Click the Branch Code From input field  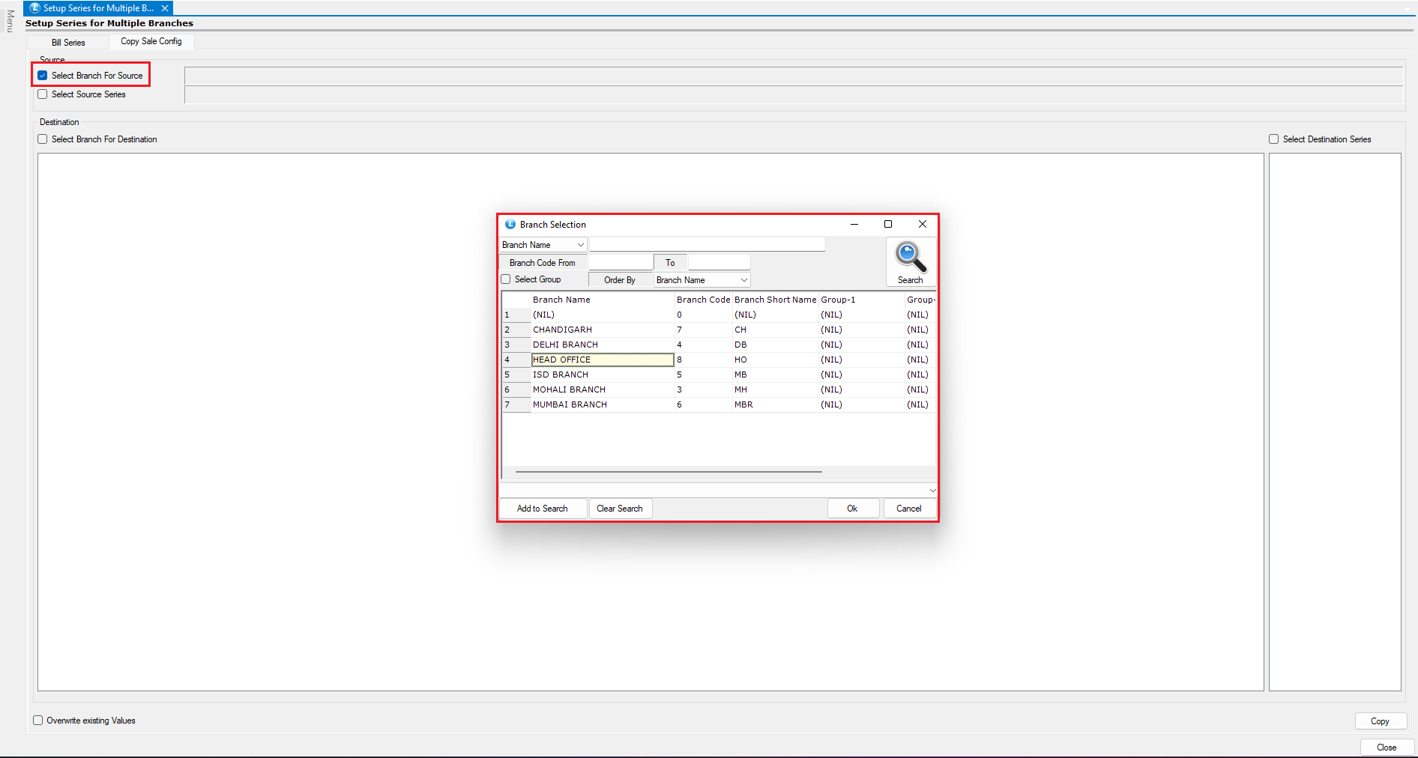(x=621, y=263)
